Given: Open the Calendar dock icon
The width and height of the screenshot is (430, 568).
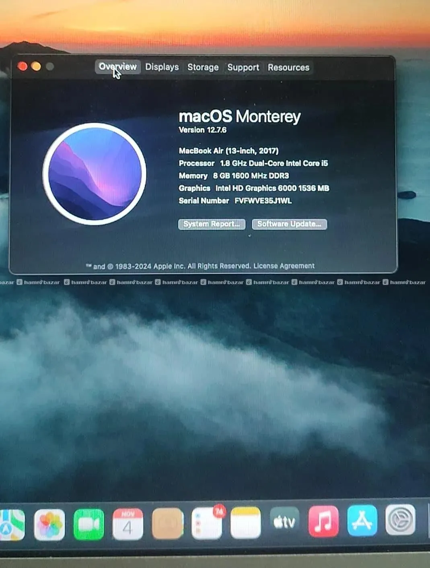Looking at the screenshot, I should [128, 524].
